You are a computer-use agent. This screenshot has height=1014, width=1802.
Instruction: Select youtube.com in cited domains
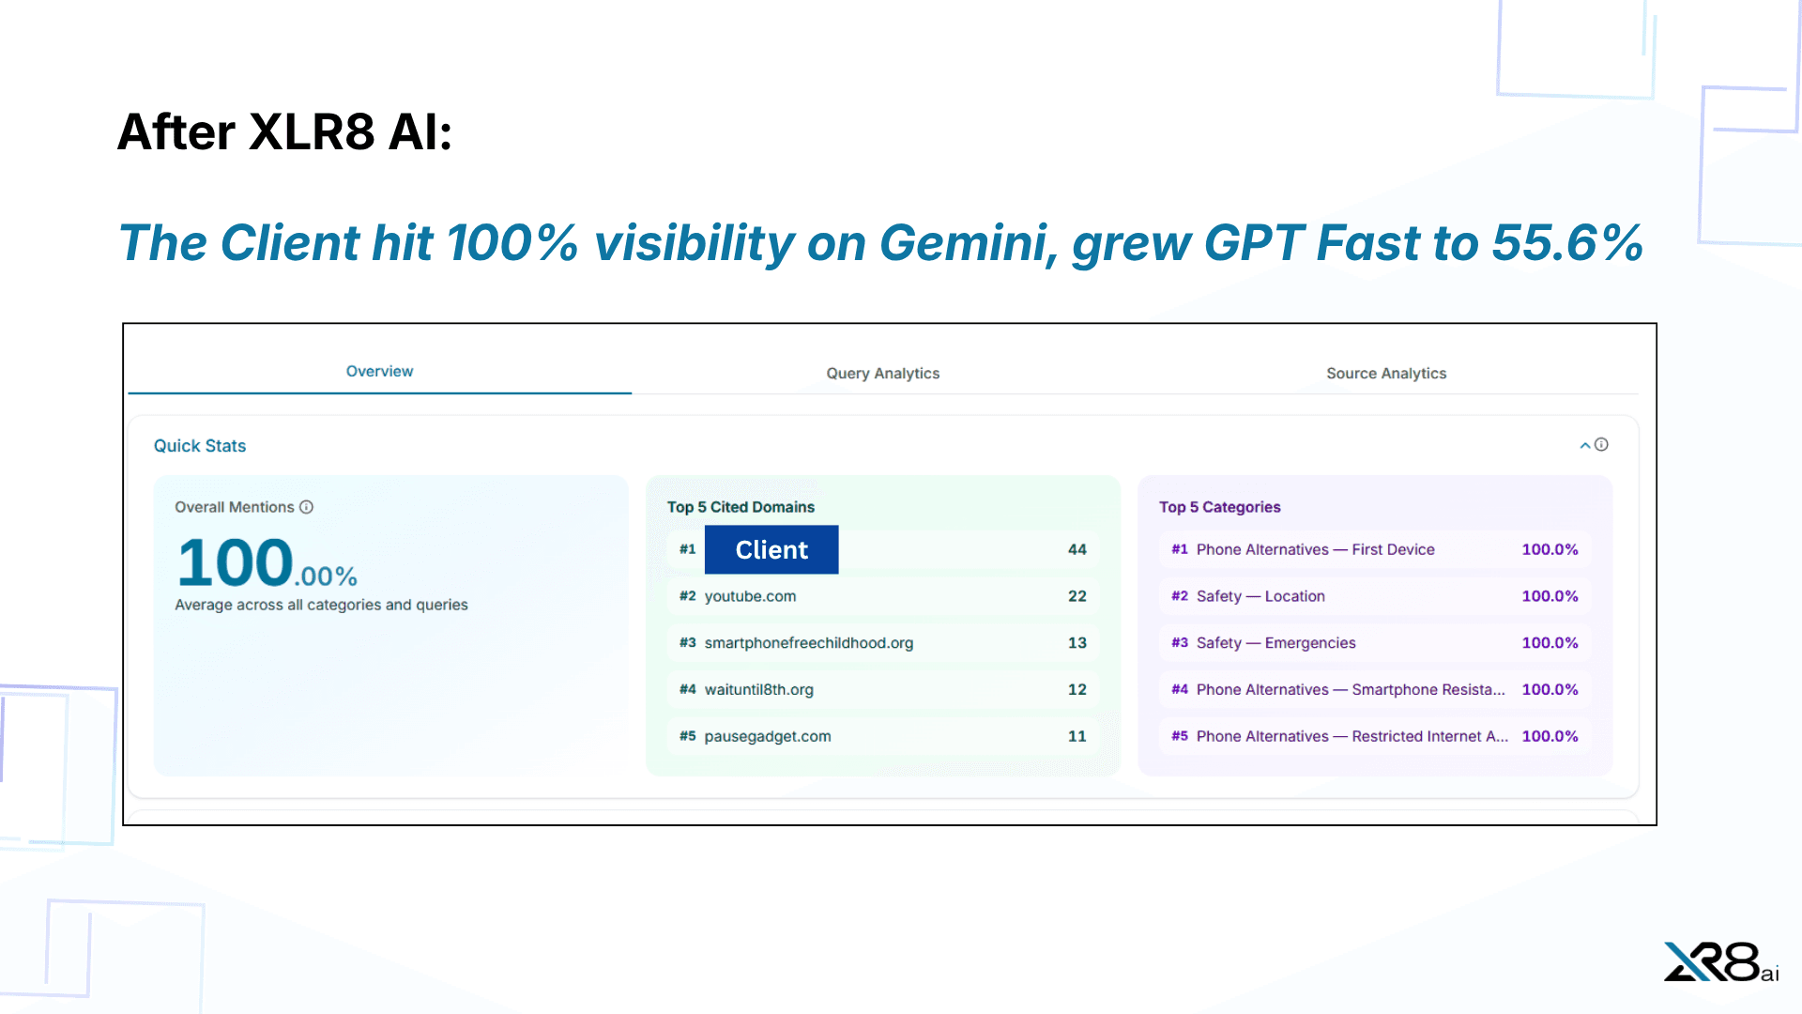[x=882, y=596]
